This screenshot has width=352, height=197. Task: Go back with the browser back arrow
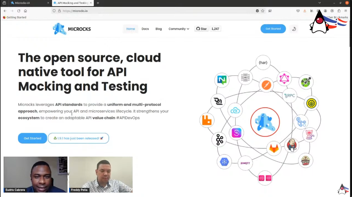point(5,11)
